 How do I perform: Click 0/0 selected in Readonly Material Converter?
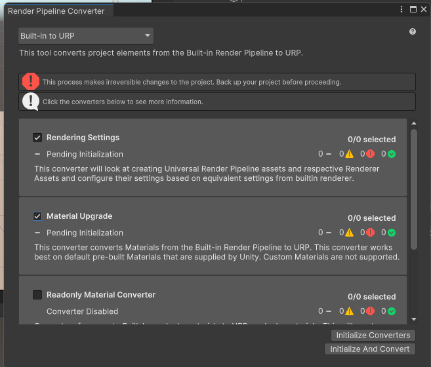tap(371, 296)
